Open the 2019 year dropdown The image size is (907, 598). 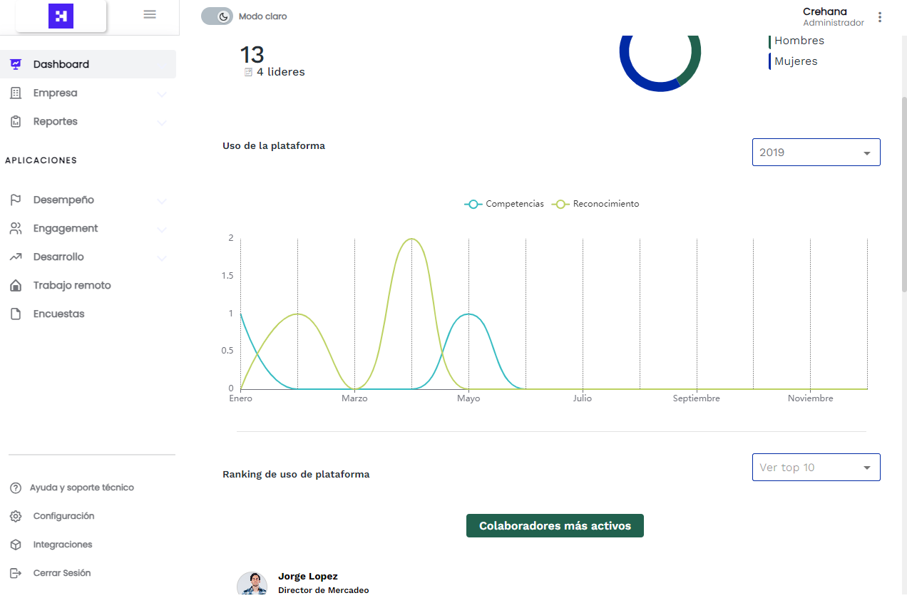(x=816, y=152)
